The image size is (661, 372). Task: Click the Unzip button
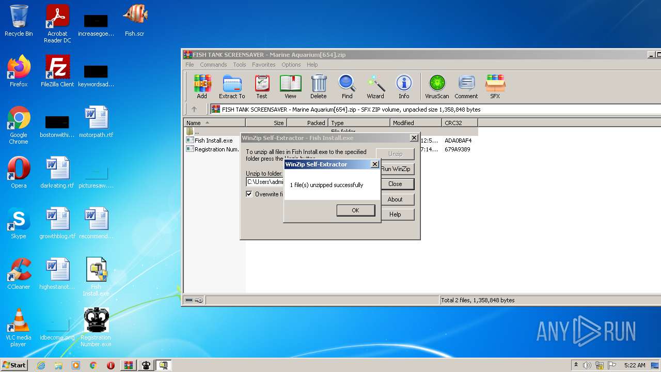(x=395, y=154)
